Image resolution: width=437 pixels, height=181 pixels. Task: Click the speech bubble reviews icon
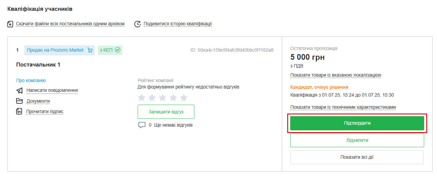pyautogui.click(x=142, y=125)
